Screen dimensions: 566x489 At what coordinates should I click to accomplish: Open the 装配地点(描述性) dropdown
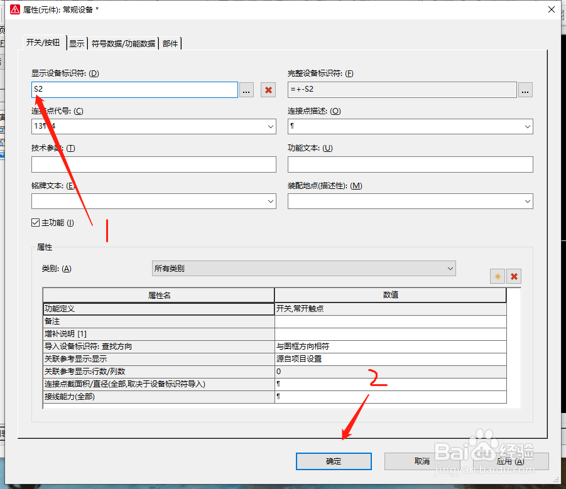[x=528, y=202]
